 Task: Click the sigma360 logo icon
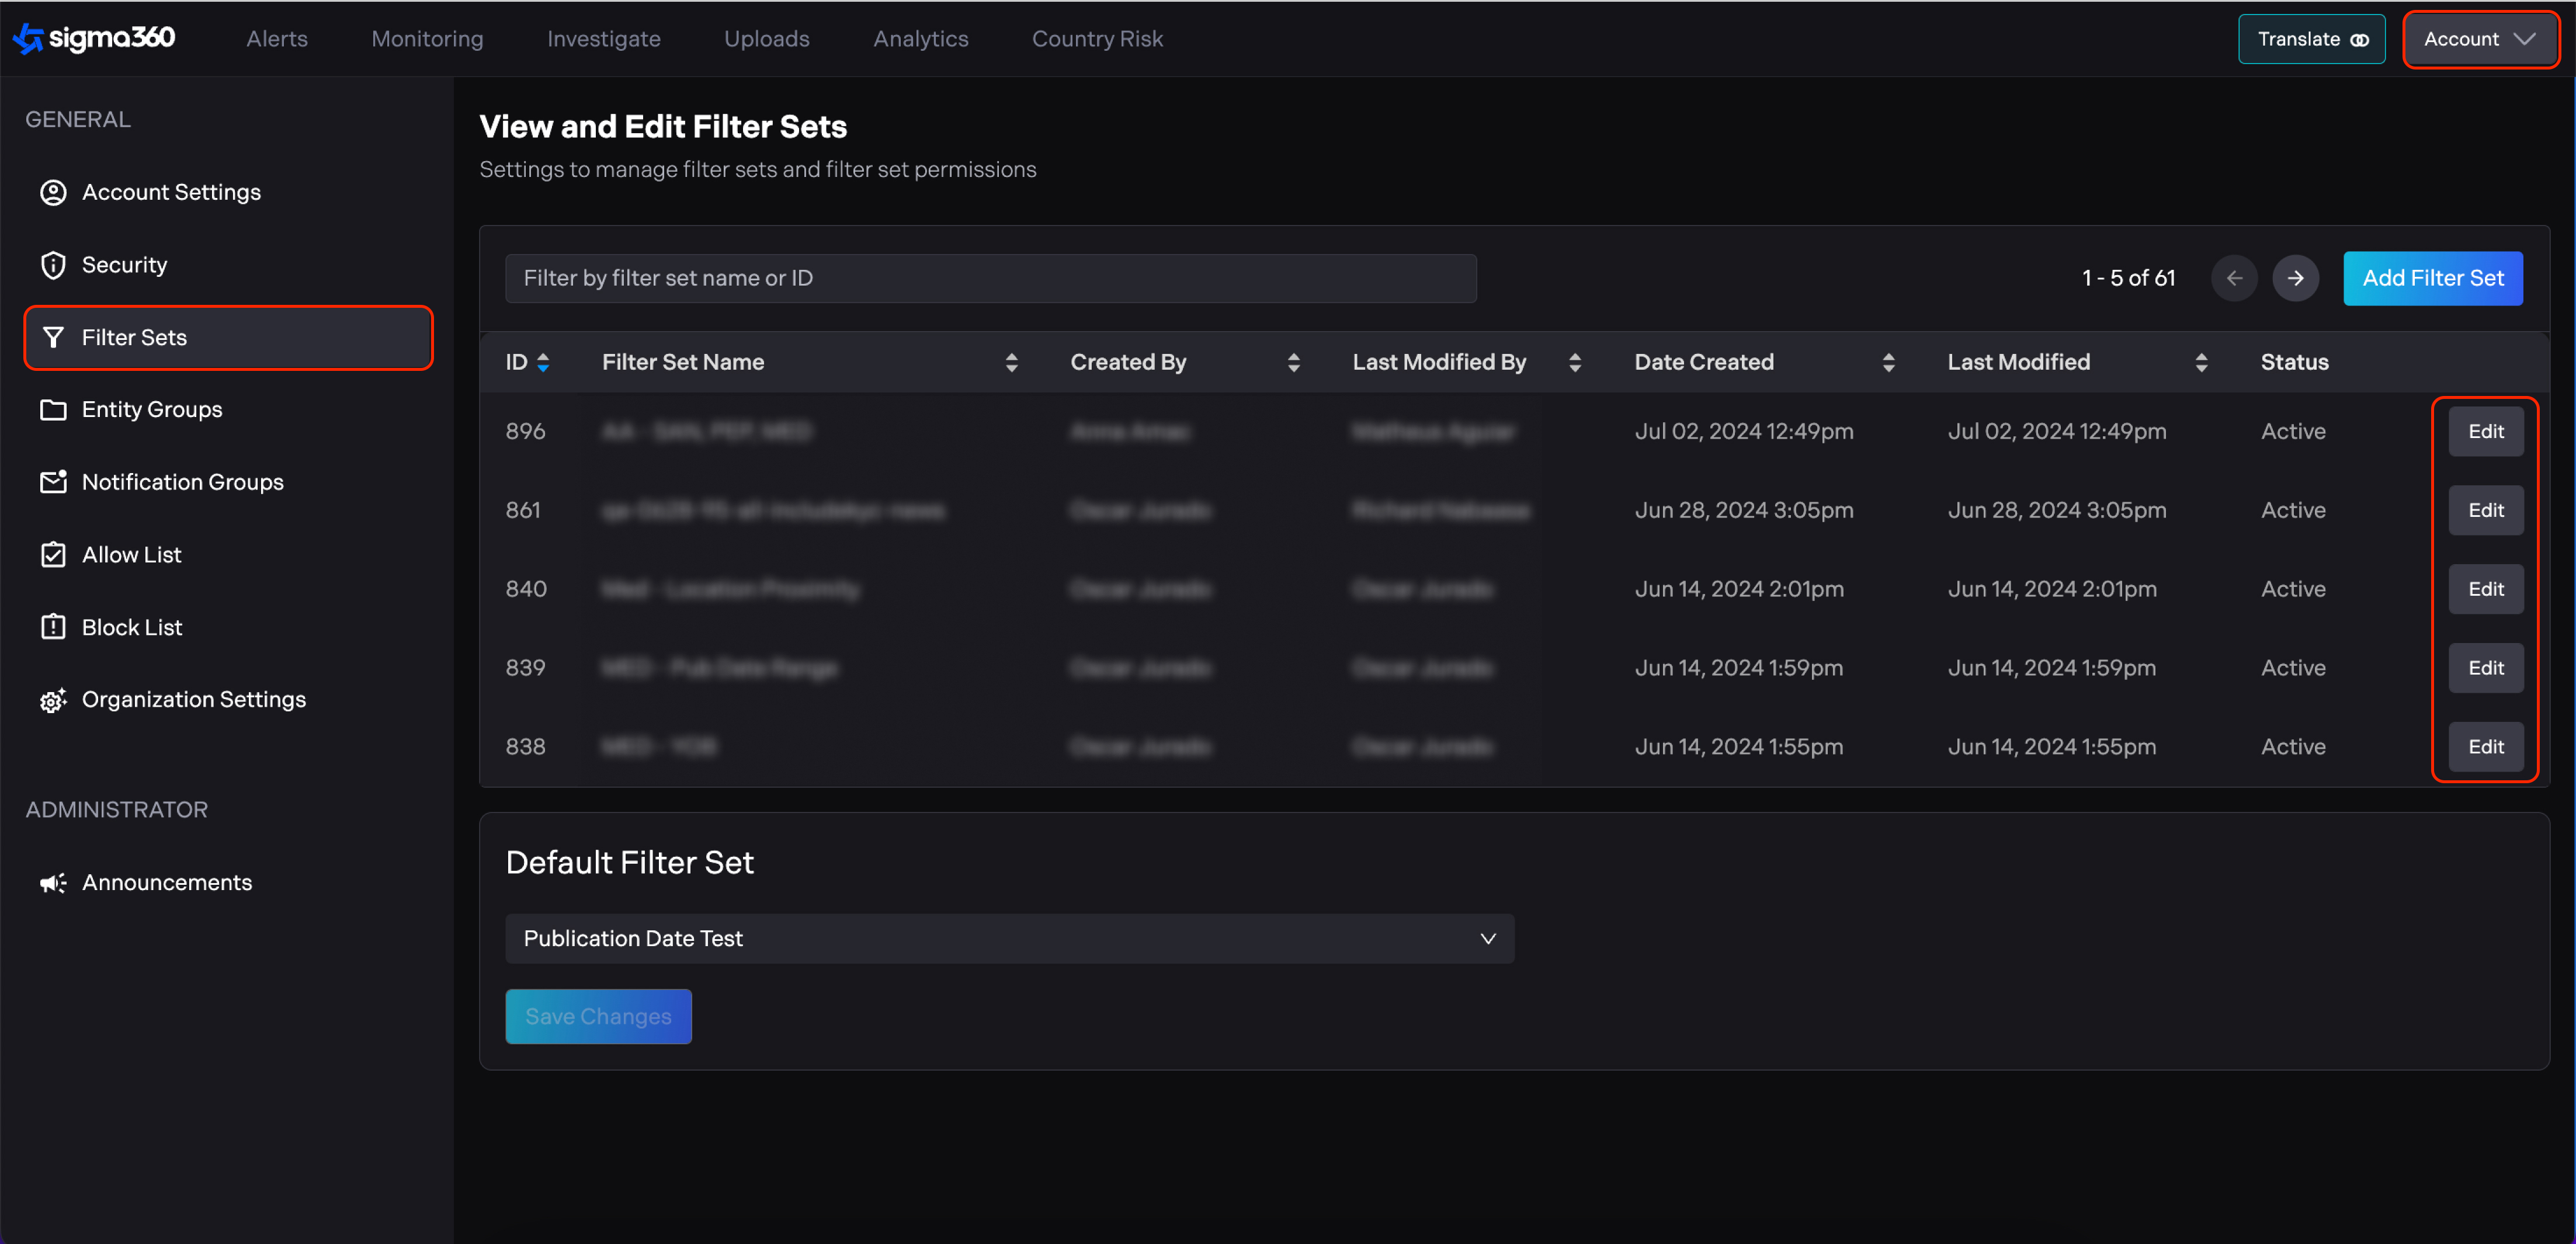pos(28,38)
